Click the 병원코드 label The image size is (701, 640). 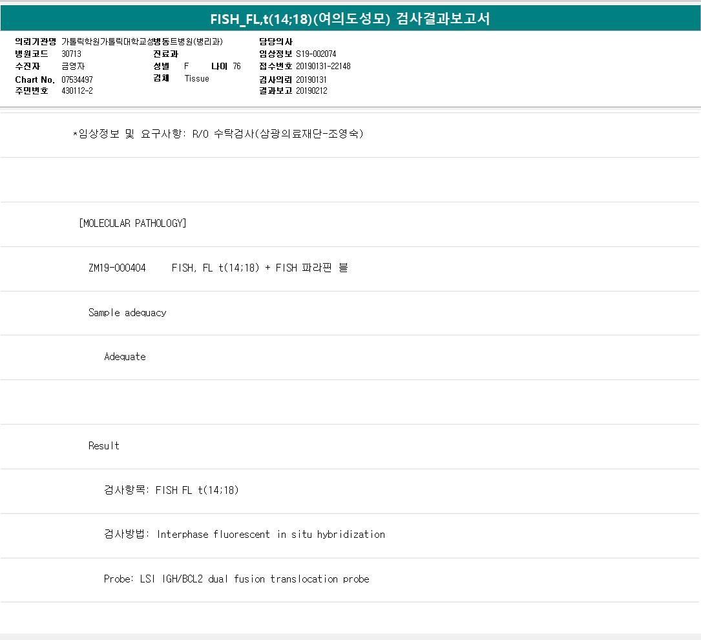pos(31,54)
